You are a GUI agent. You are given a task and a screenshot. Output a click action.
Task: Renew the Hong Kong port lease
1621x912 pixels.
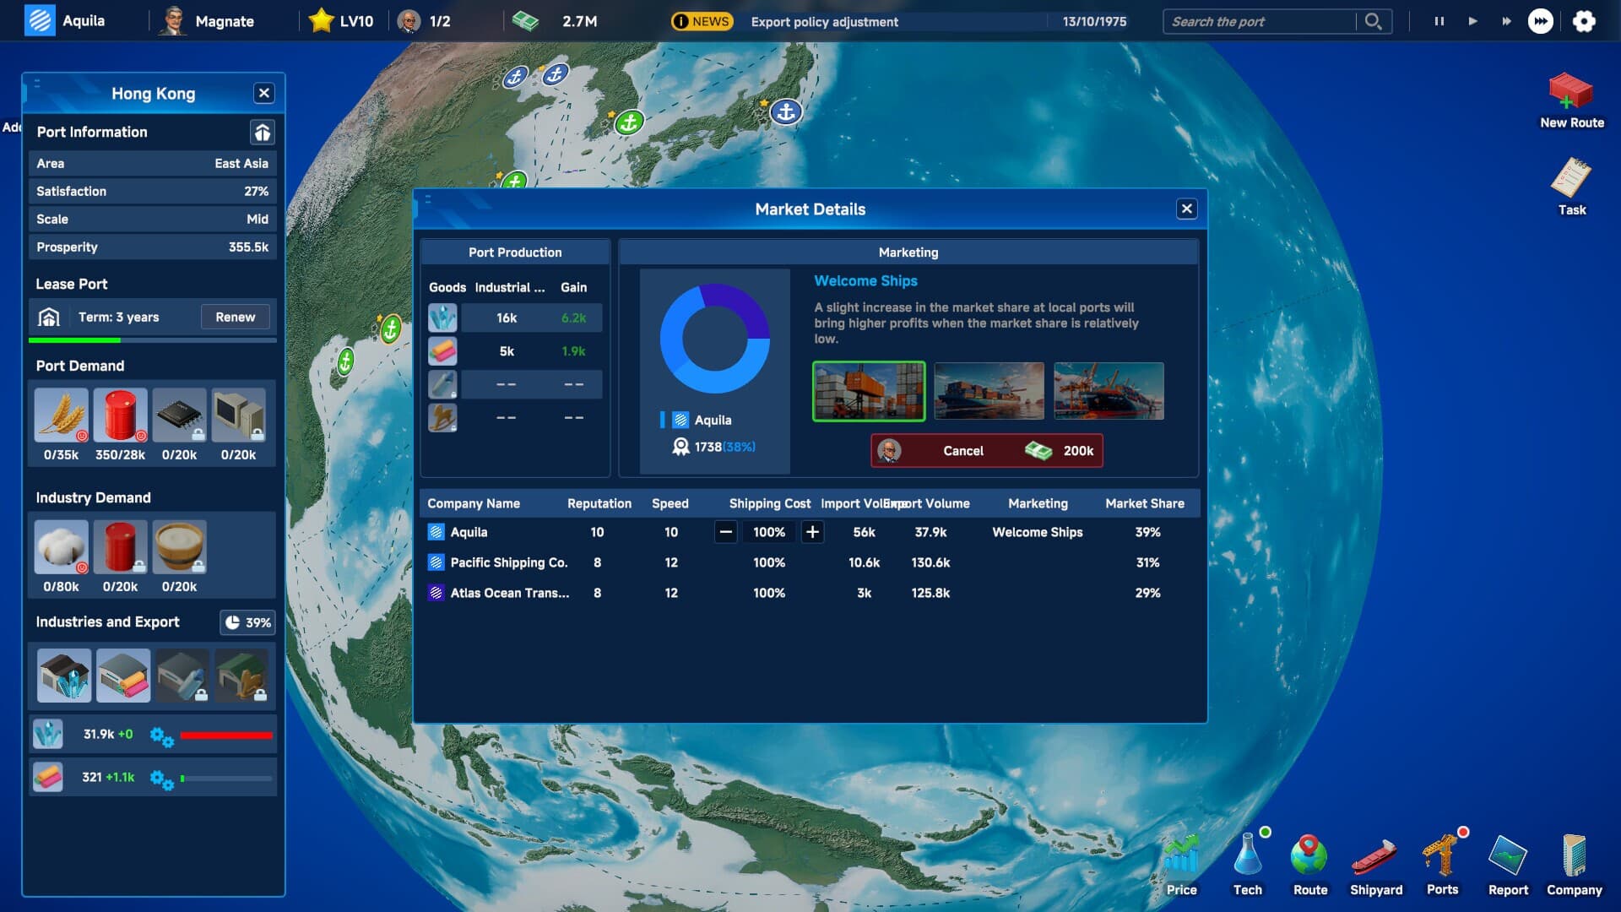pos(236,317)
